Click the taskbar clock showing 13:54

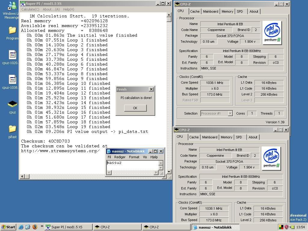(x=300, y=227)
